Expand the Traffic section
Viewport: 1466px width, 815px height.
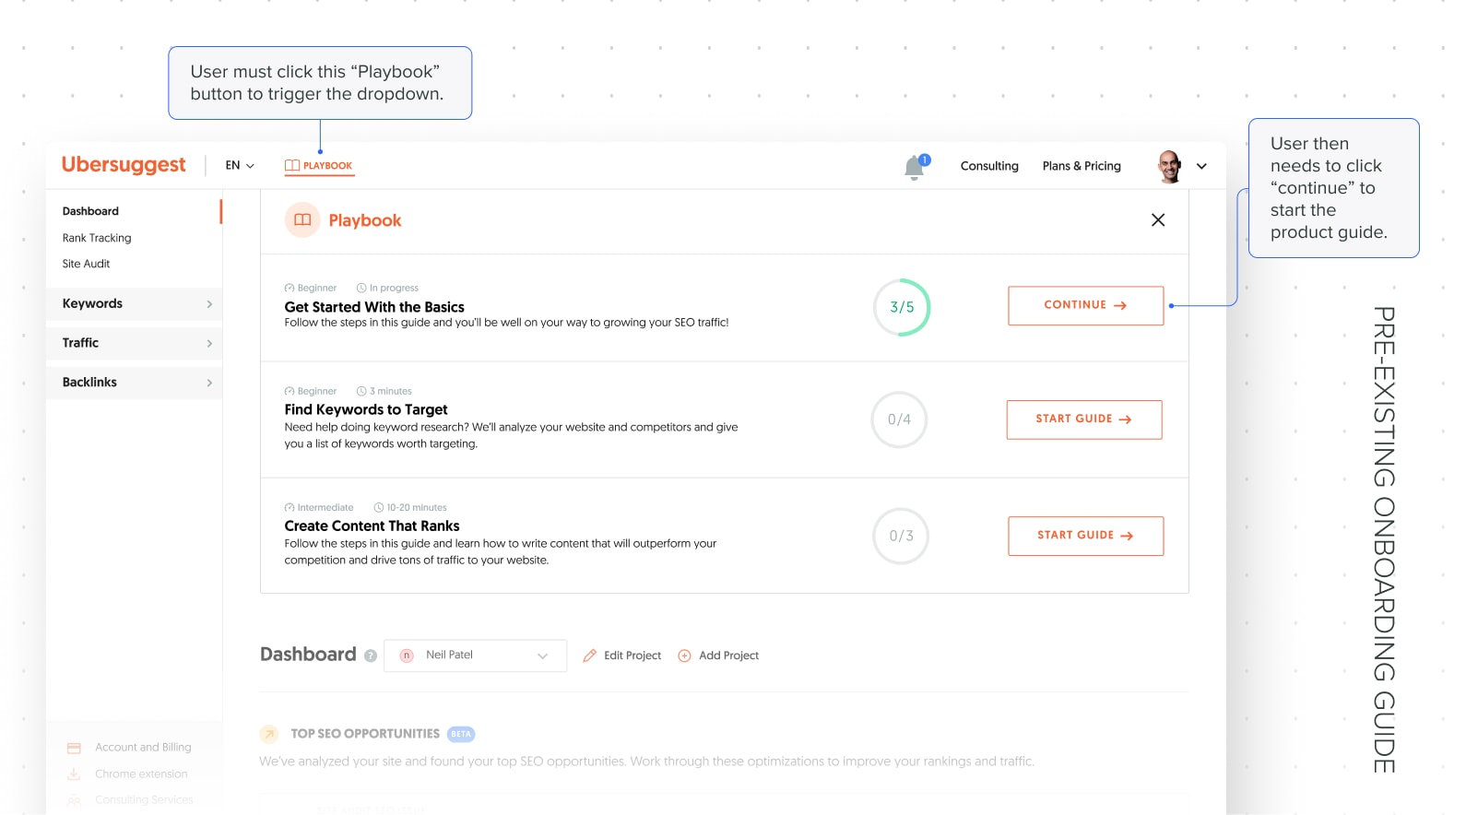[x=135, y=343]
